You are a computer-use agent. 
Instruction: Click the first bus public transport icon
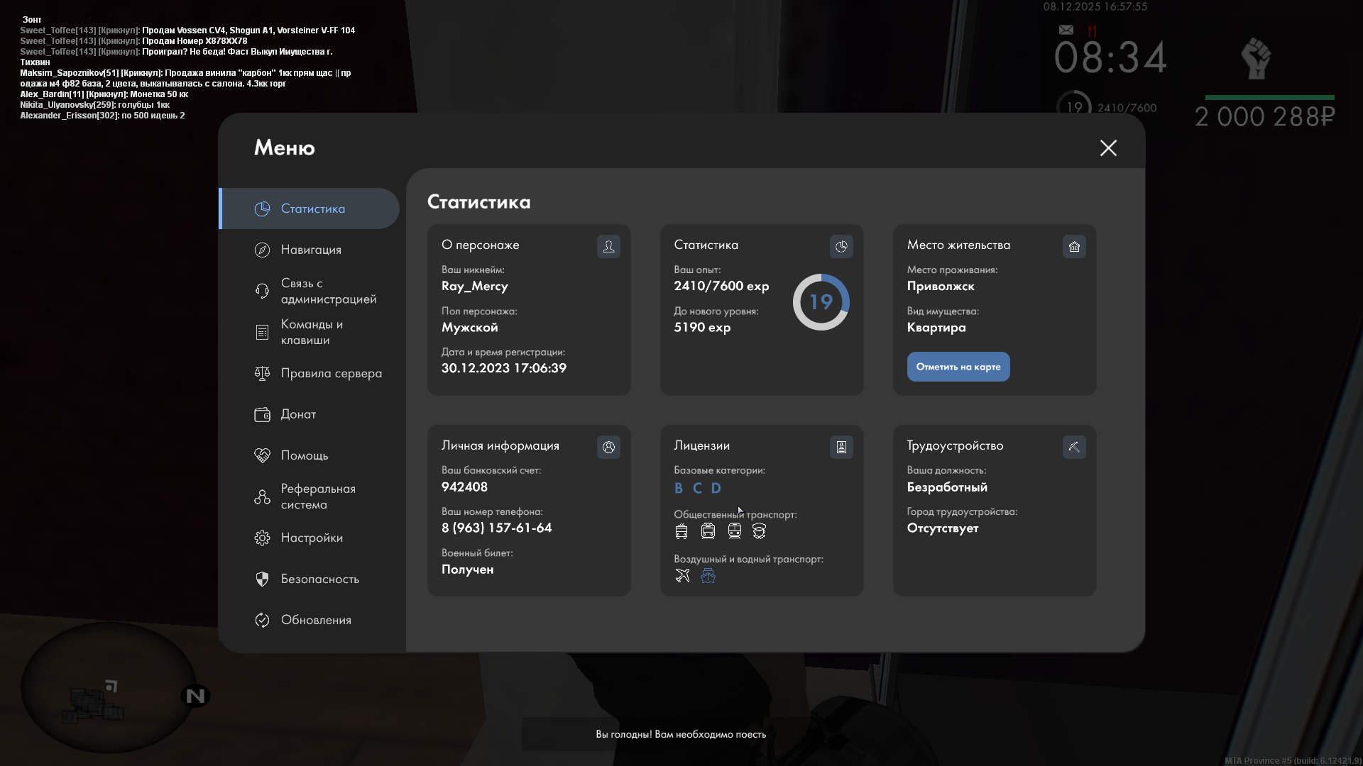[x=681, y=531]
